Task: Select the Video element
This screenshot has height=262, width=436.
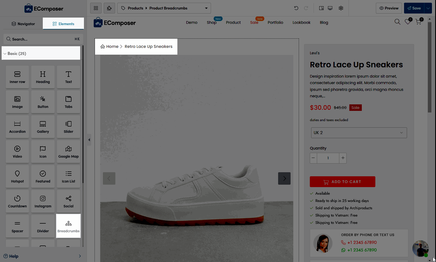Action: 17,151
